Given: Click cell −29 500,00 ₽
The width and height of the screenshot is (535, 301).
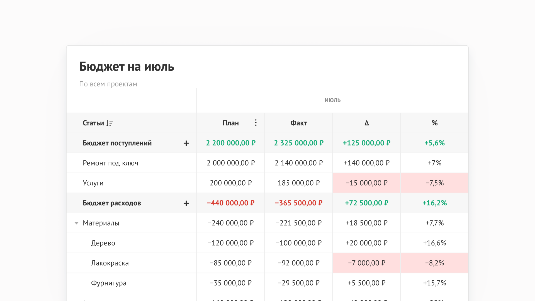Looking at the screenshot, I should pos(299,283).
